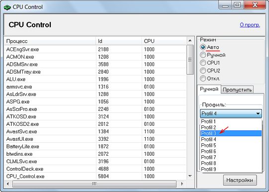Click the CPU Control chip icon in title bar
The image size is (269, 192).
7,7
